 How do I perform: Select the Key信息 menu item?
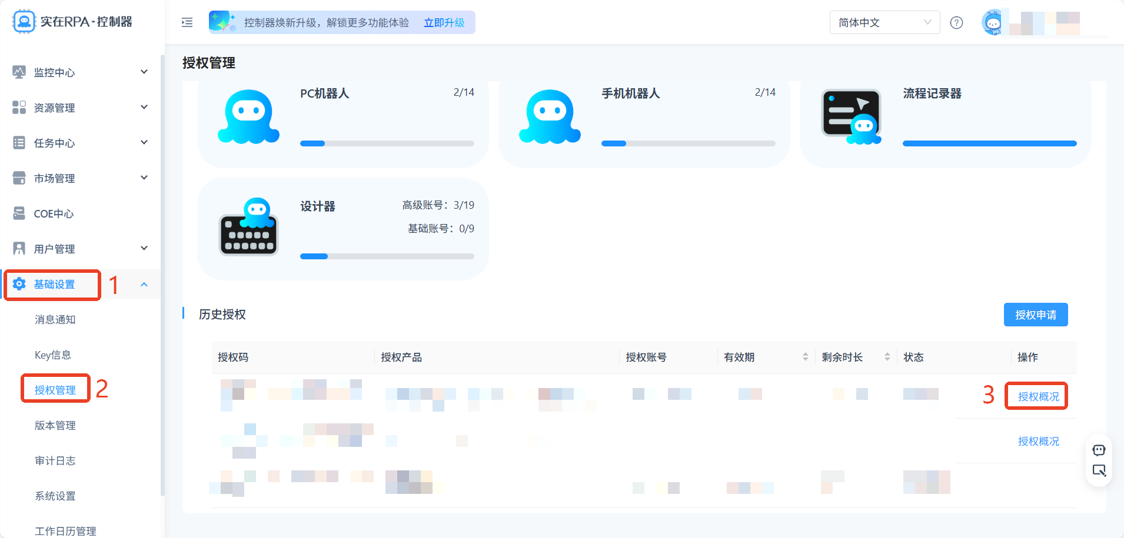pyautogui.click(x=52, y=355)
